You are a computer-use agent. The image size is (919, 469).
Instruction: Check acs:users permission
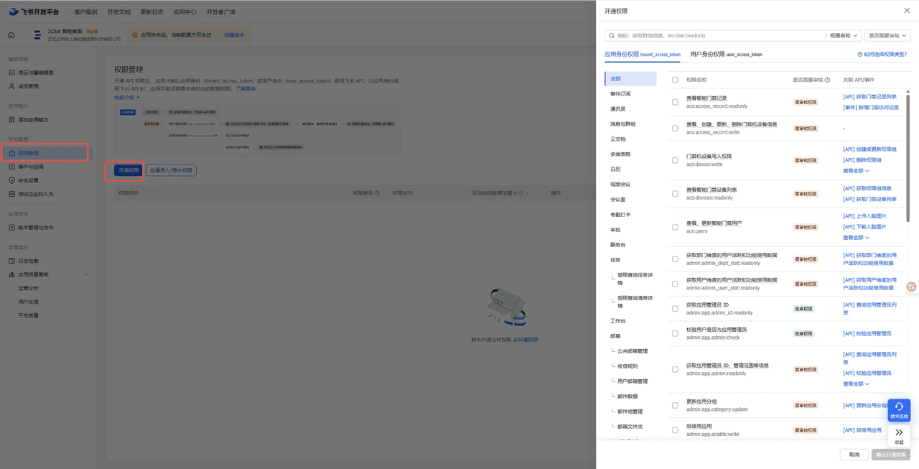pyautogui.click(x=675, y=227)
